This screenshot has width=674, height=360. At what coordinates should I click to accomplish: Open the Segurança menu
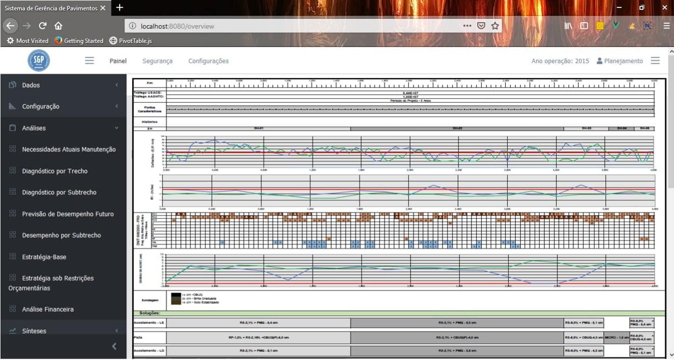[157, 61]
